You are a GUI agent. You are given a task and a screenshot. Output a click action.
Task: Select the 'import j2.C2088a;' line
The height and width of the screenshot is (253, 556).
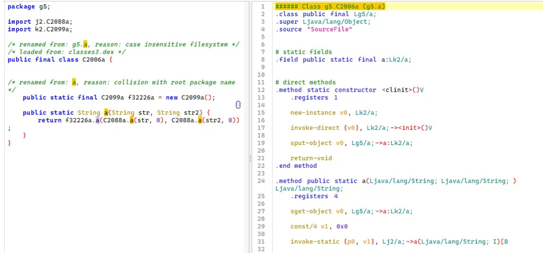40,22
